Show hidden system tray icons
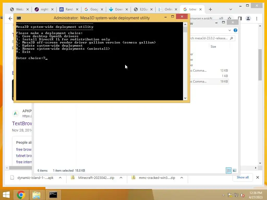The width and height of the screenshot is (267, 200). pyautogui.click(x=223, y=195)
